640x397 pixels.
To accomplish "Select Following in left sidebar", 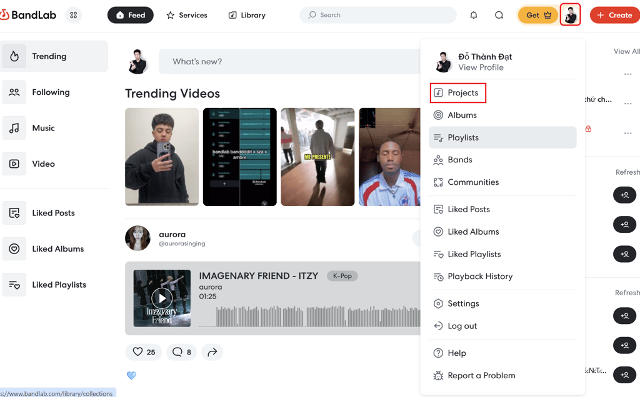I will (x=54, y=92).
